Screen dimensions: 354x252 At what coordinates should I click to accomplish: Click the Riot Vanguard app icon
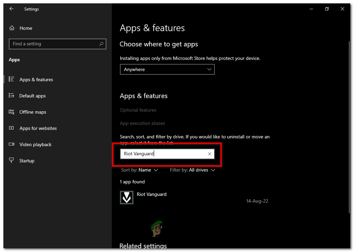tap(126, 197)
